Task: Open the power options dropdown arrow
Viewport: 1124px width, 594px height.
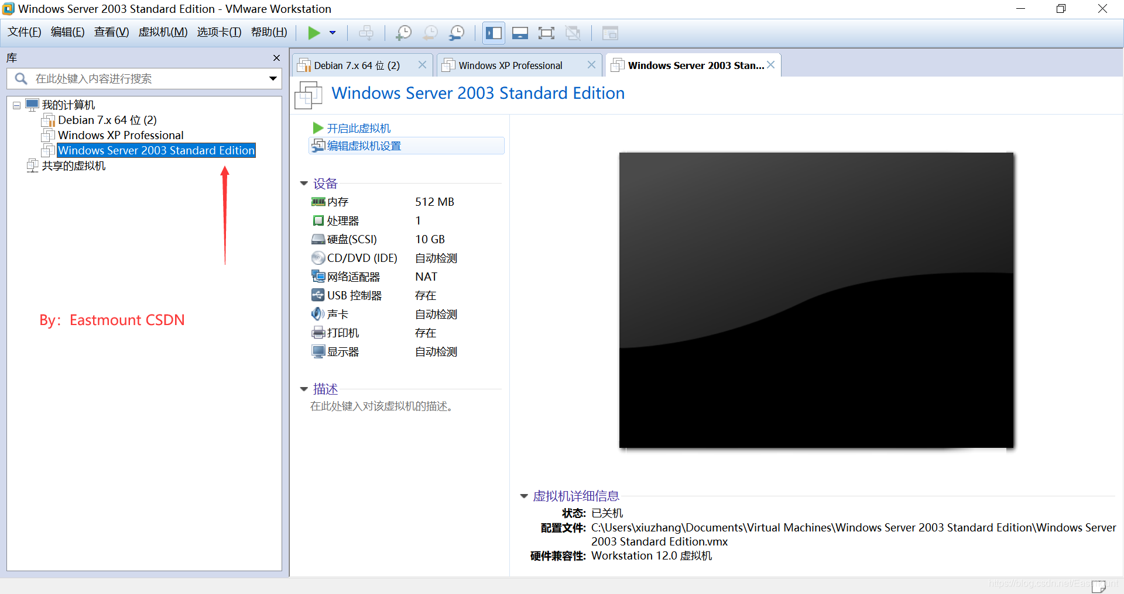Action: tap(333, 33)
